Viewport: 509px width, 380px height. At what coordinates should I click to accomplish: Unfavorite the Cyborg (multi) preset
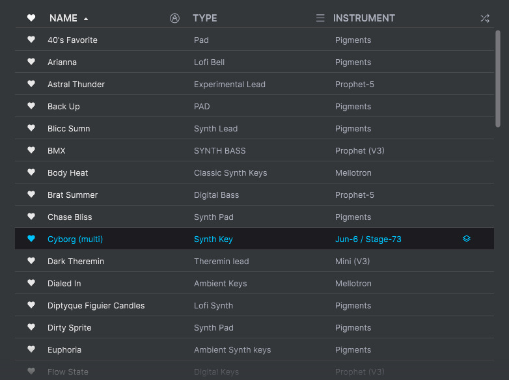31,239
